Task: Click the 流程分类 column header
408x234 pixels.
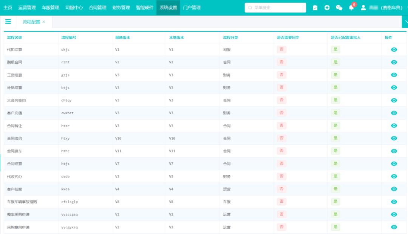Action: [230, 38]
